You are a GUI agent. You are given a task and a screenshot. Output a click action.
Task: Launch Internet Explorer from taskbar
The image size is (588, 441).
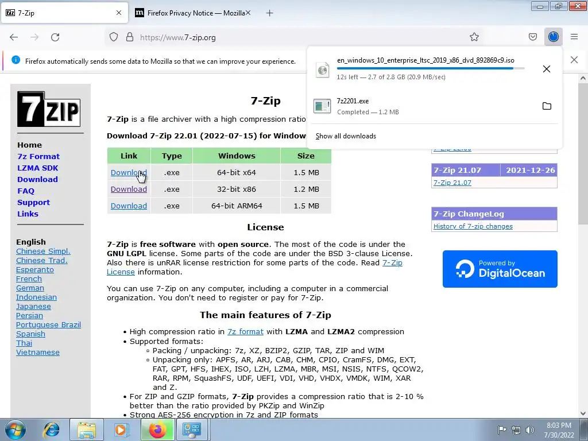coord(52,430)
